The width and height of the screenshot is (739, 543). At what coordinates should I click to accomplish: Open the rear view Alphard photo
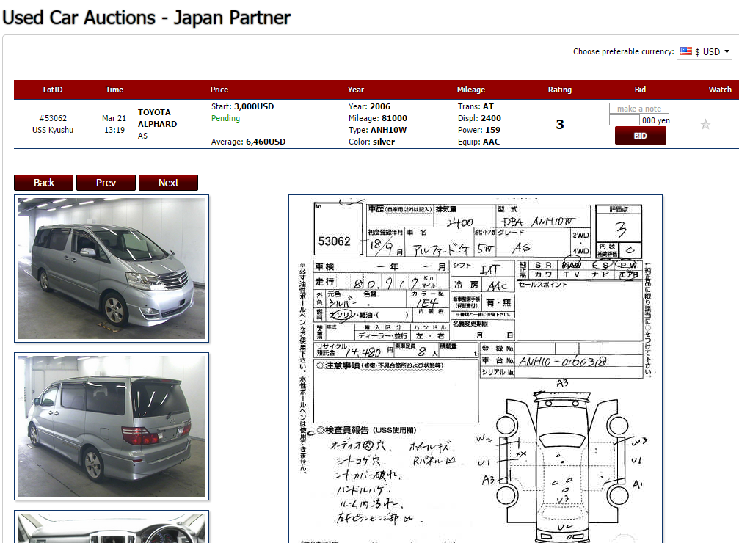click(x=112, y=426)
